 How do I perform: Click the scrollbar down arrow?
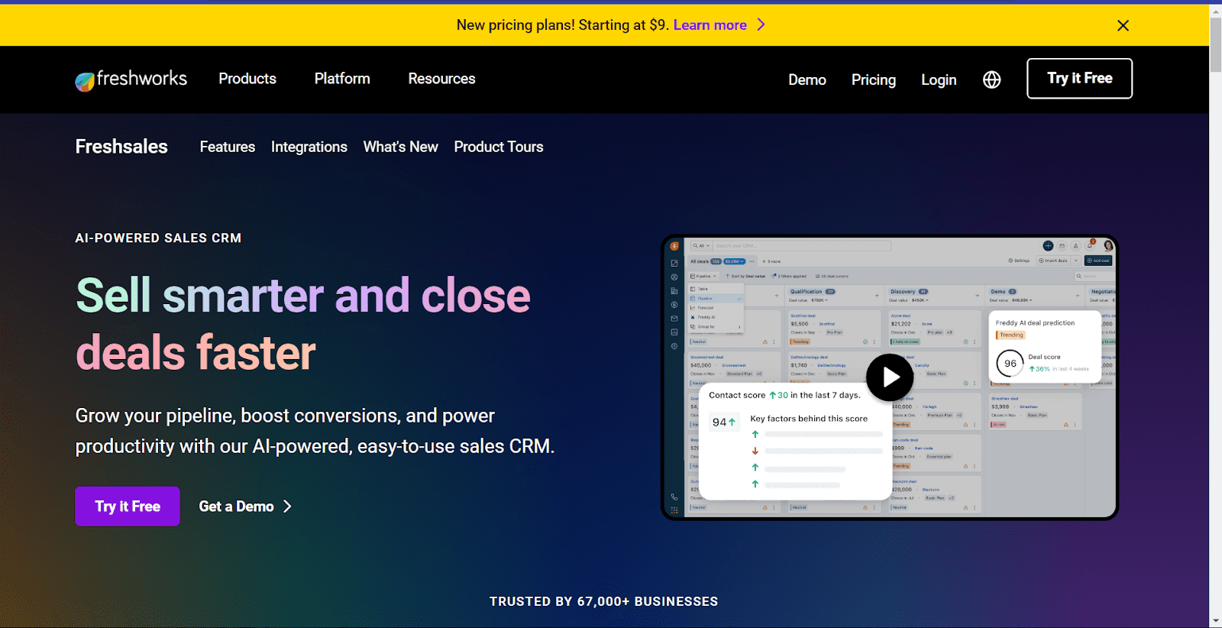[1215, 620]
